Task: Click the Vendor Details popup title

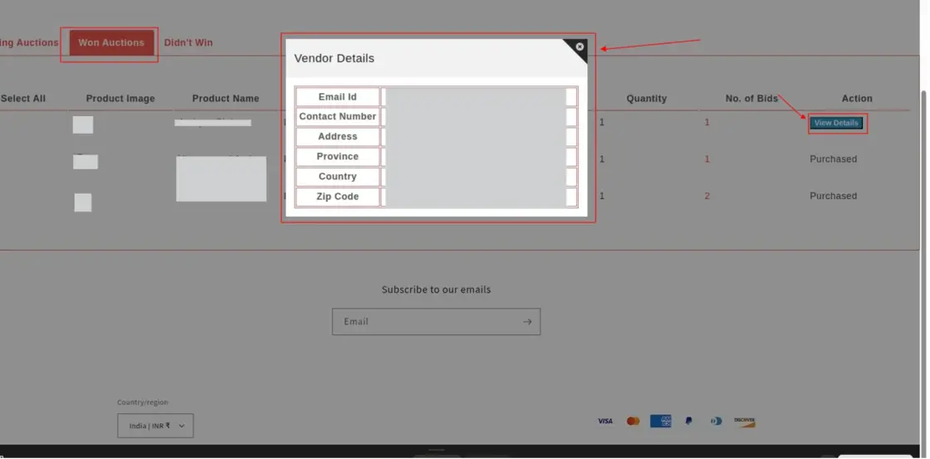Action: point(334,58)
